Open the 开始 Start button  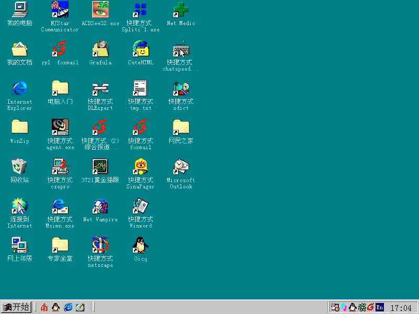(x=16, y=307)
